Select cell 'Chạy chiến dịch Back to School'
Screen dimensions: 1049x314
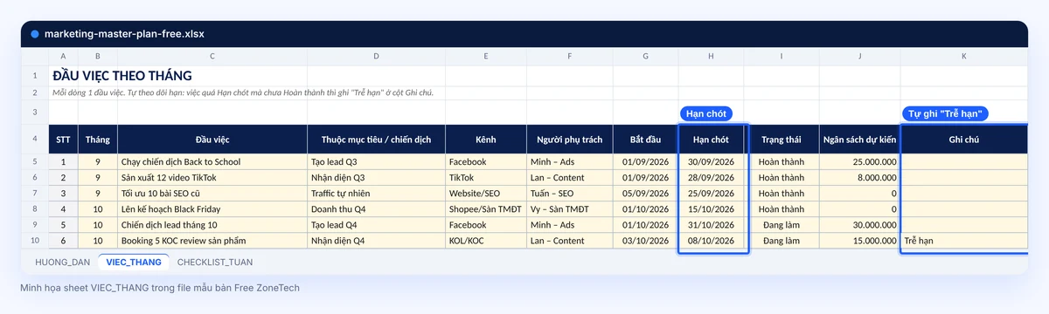212,161
